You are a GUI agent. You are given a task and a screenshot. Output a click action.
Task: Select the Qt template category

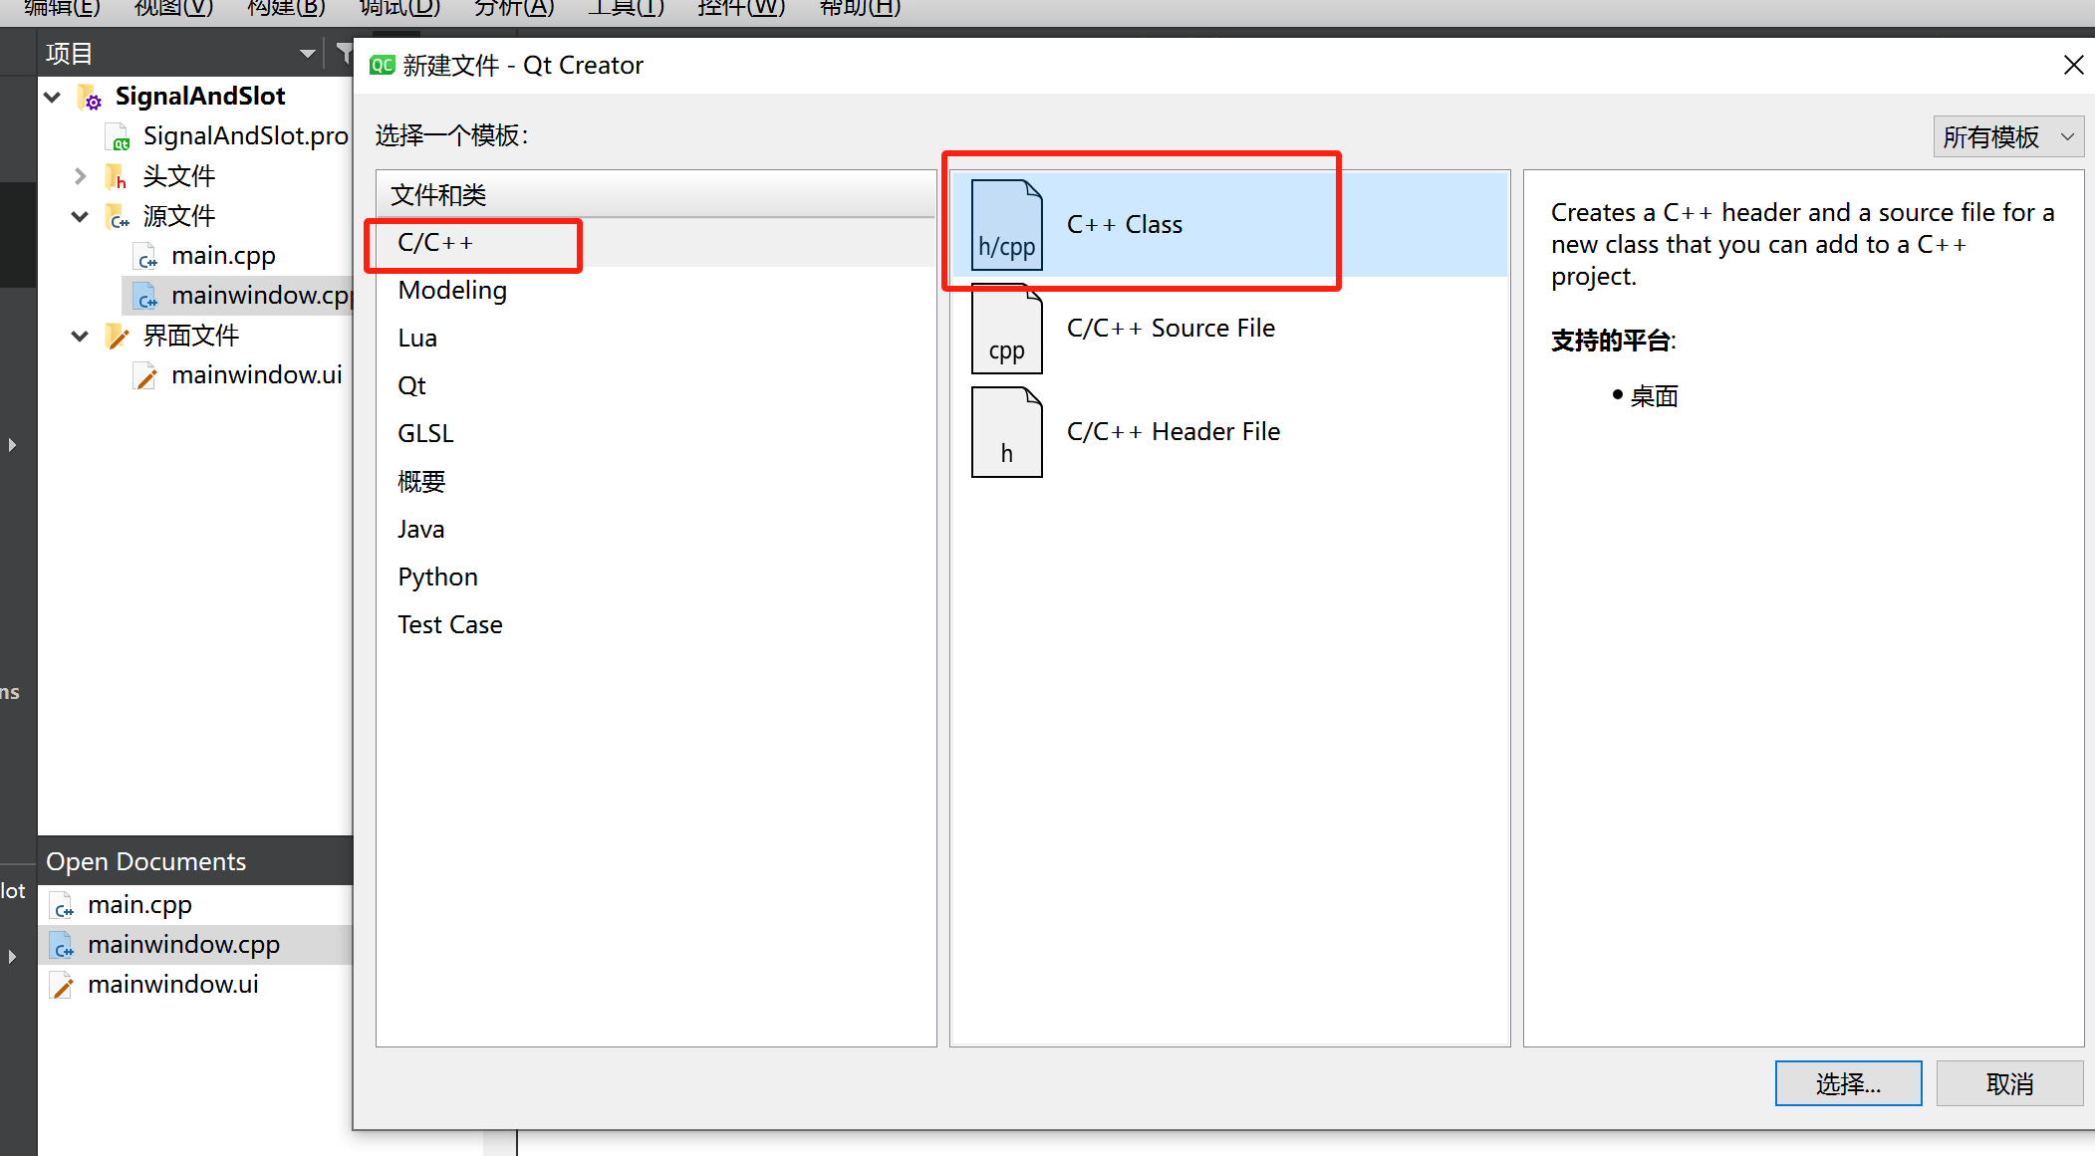coord(411,386)
